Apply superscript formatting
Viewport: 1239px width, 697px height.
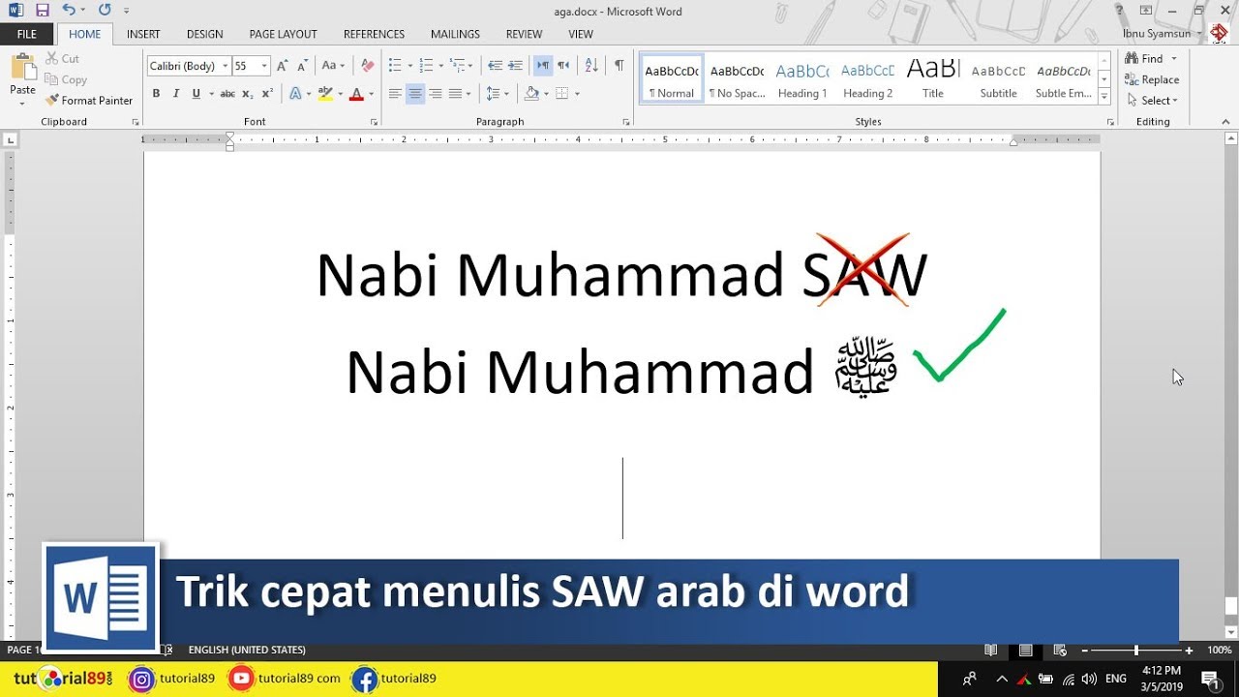tap(267, 94)
